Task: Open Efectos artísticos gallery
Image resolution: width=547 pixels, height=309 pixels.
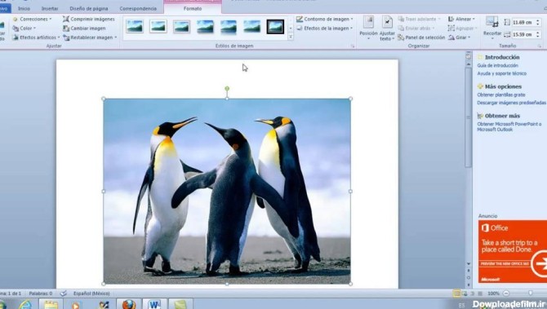Action: 36,37
